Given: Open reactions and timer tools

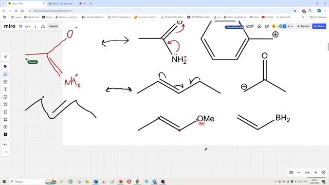Looking at the screenshot, I should click(250, 26).
